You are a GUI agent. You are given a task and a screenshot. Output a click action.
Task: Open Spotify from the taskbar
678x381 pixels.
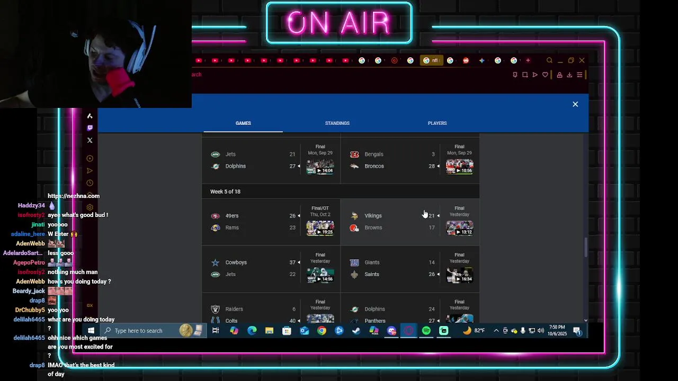426,331
